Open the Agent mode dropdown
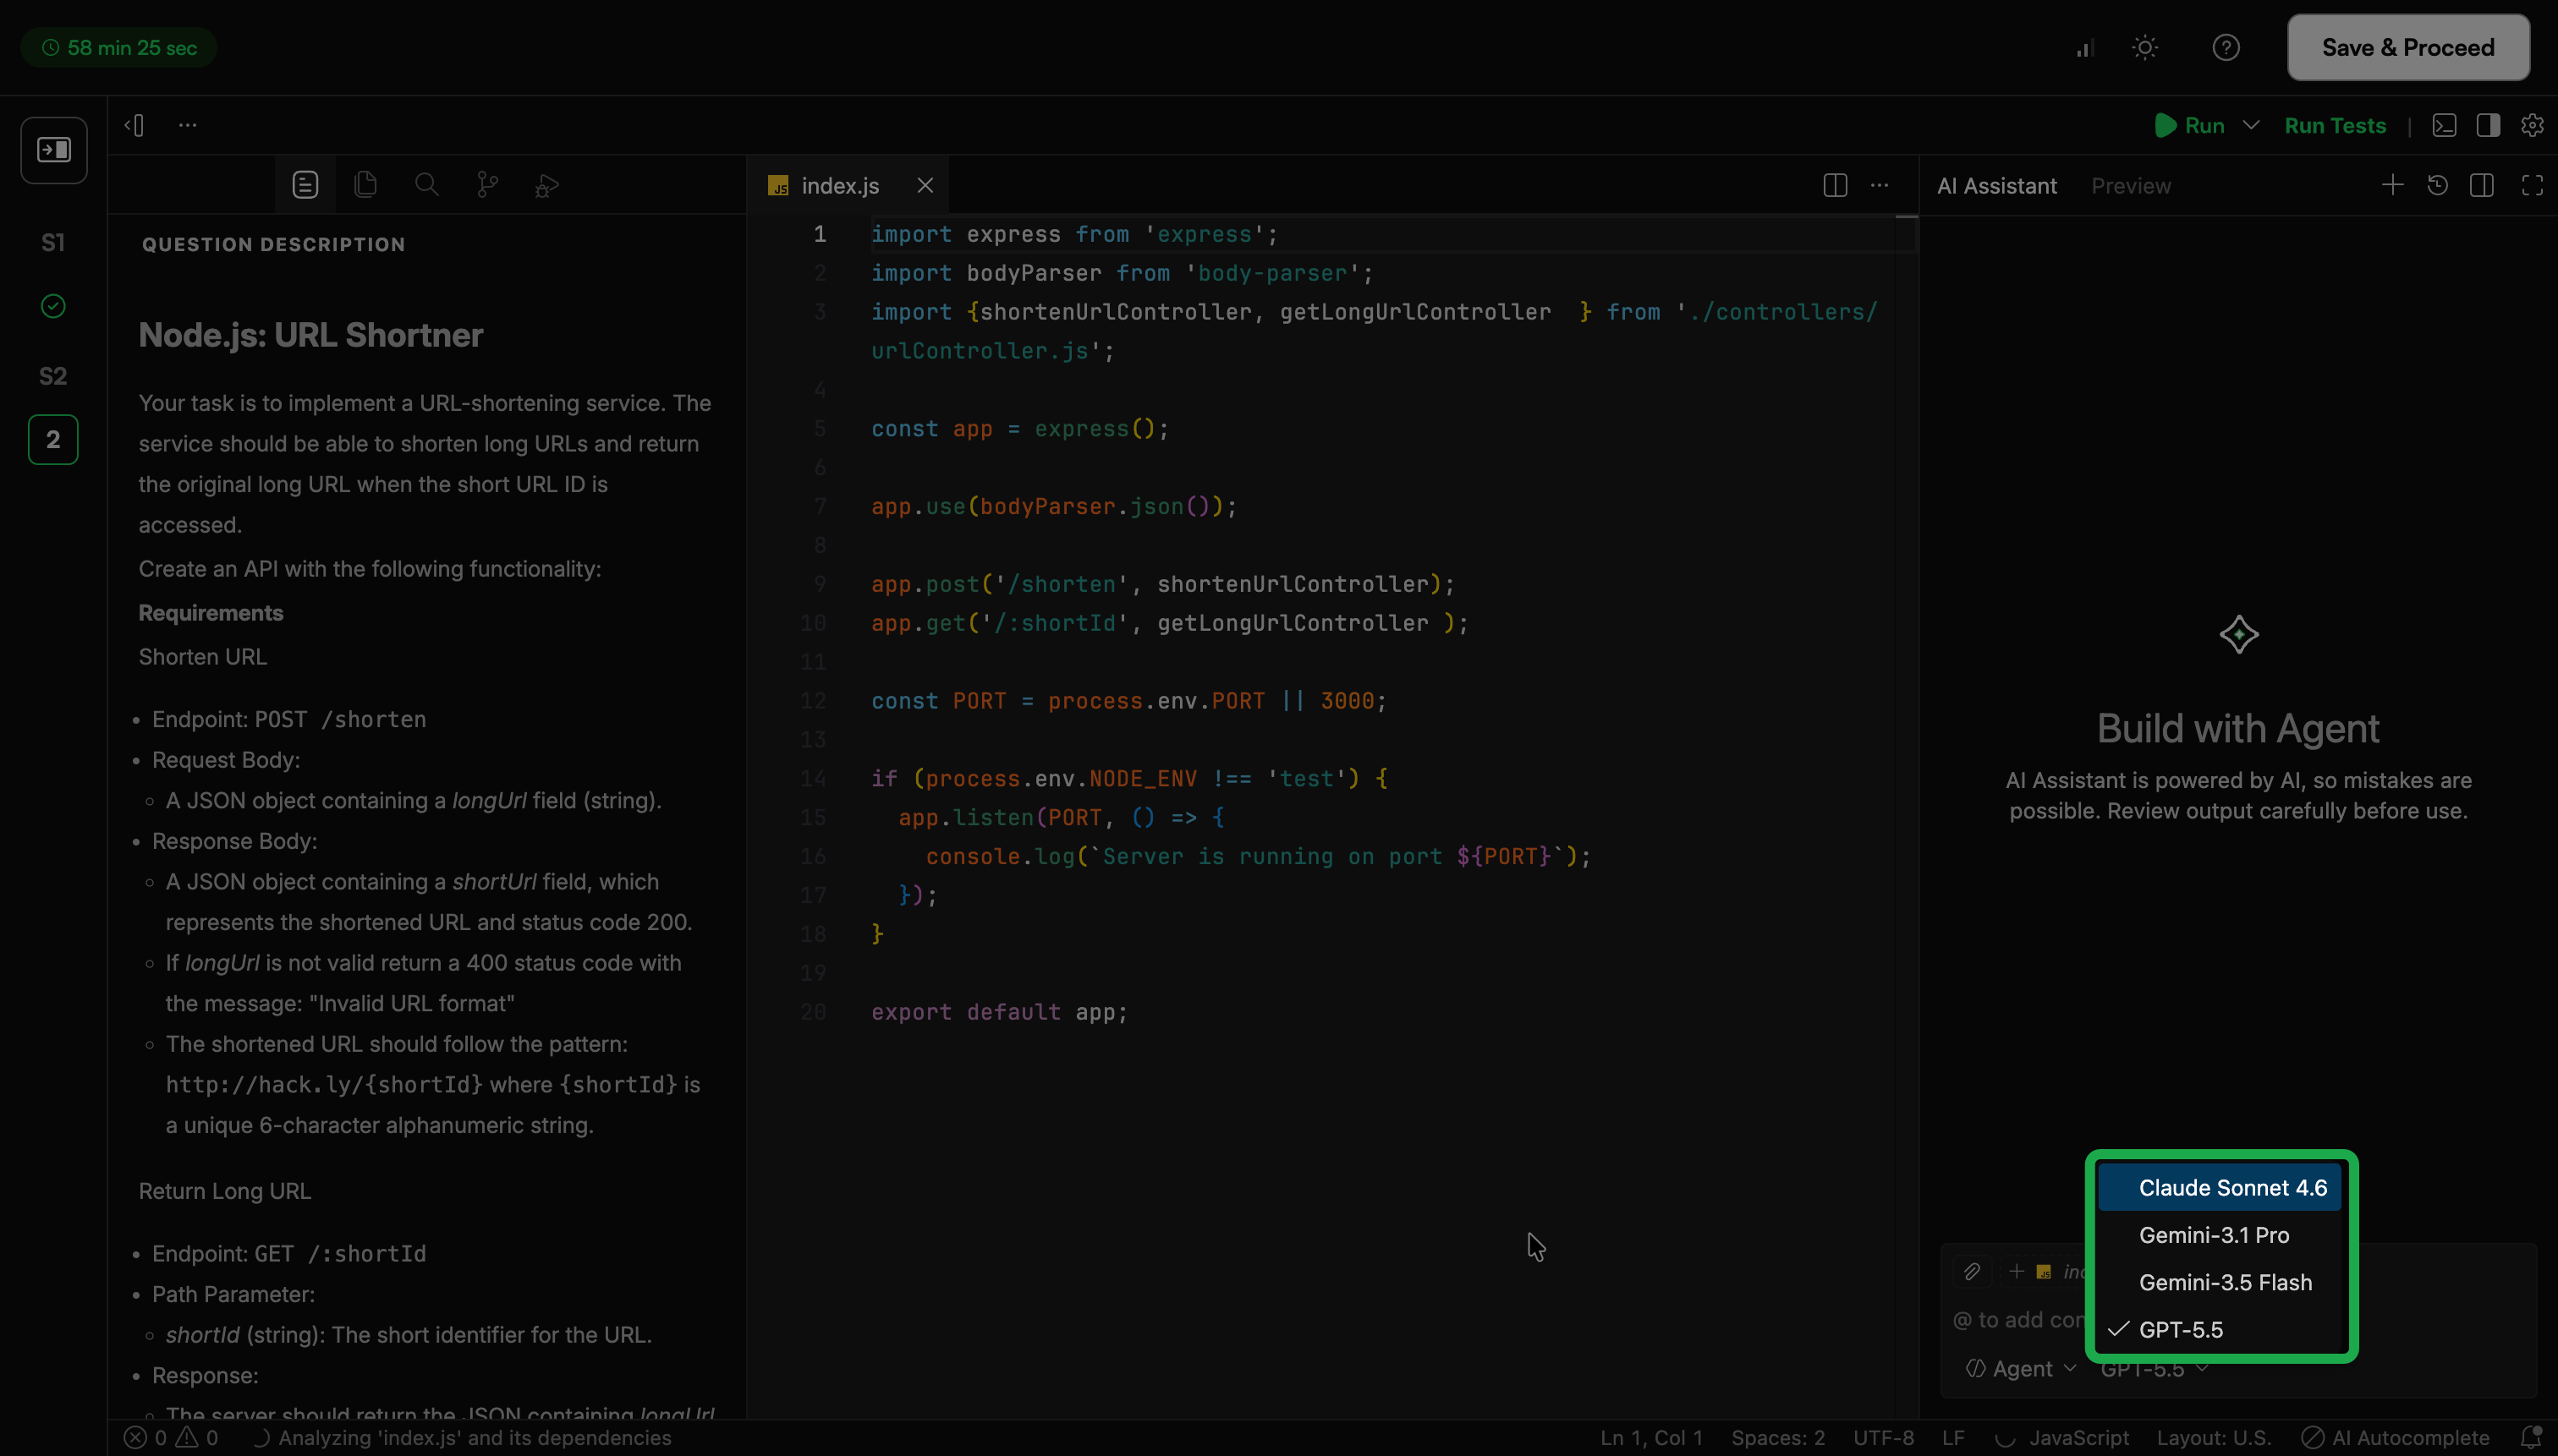The width and height of the screenshot is (2558, 1456). click(x=2021, y=1368)
